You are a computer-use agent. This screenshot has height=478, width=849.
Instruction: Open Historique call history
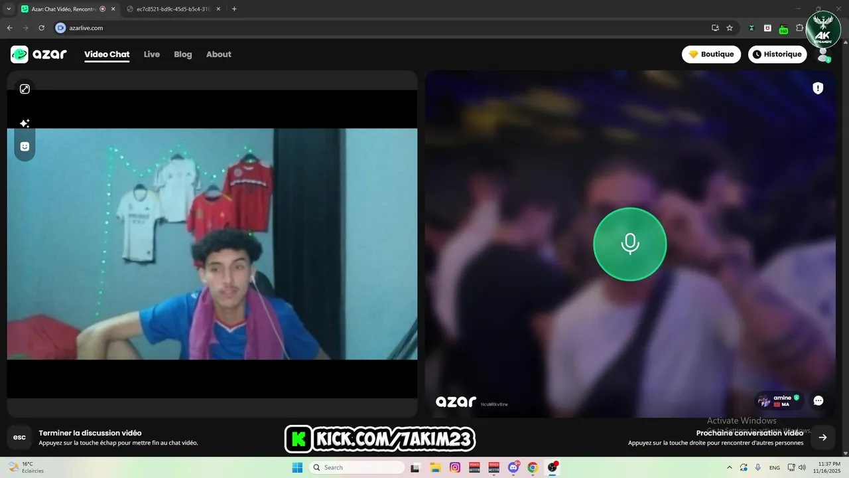coord(777,54)
